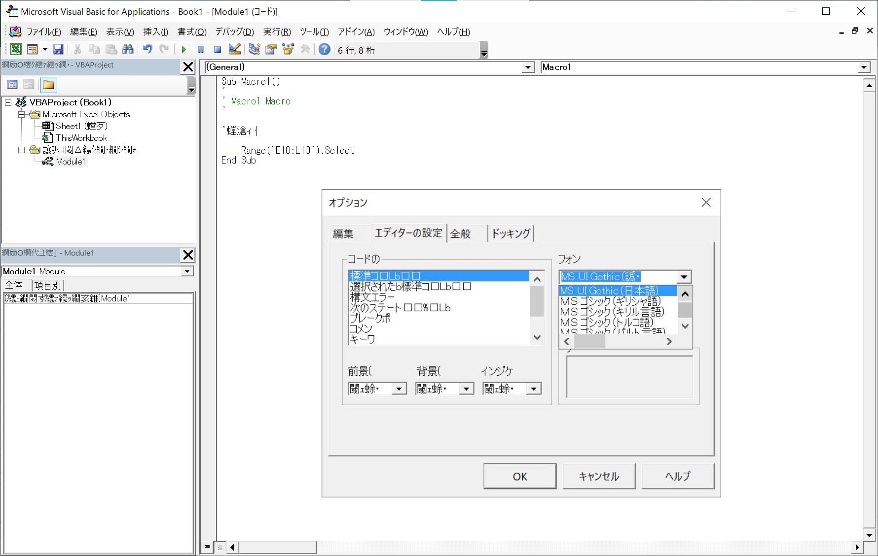Open the 挿入(I) menu
Screen dimensions: 878x556
tap(155, 32)
